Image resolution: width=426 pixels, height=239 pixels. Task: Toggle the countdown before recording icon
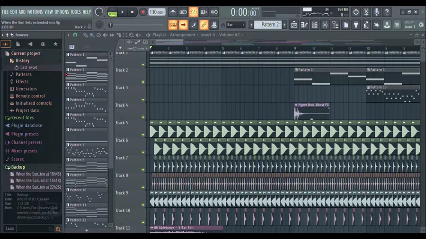click(x=194, y=12)
